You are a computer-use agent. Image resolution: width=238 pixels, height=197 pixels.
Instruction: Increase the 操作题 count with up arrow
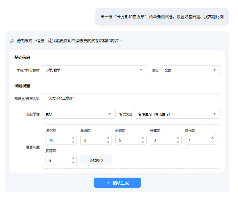pyautogui.click(x=213, y=138)
